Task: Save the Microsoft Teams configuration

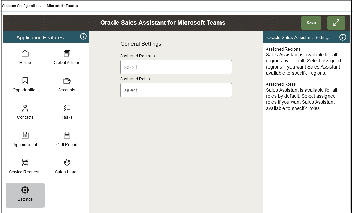Action: click(x=311, y=23)
